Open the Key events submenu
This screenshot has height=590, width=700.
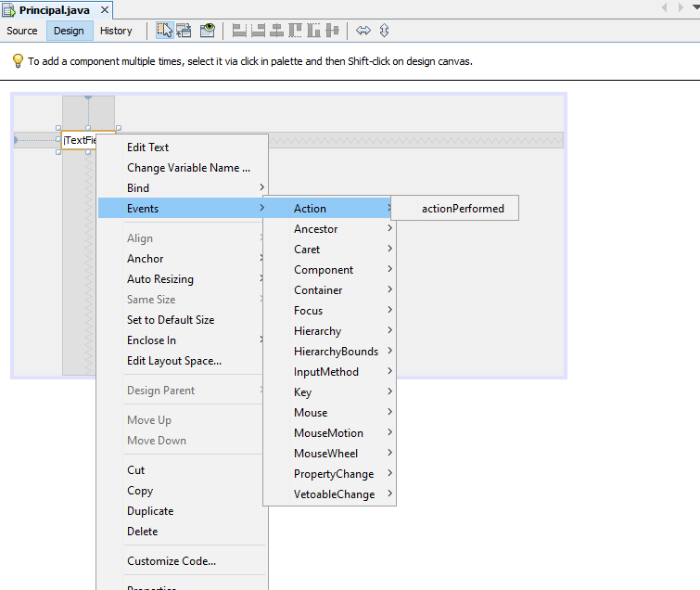pyautogui.click(x=329, y=392)
